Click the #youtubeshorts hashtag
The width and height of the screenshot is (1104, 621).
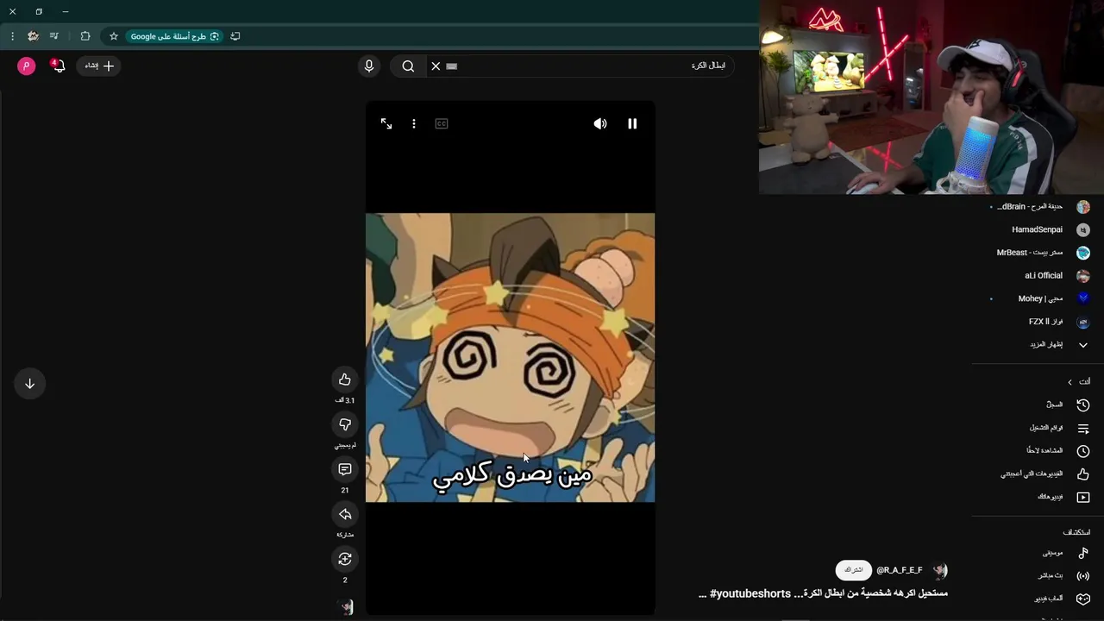click(x=750, y=593)
